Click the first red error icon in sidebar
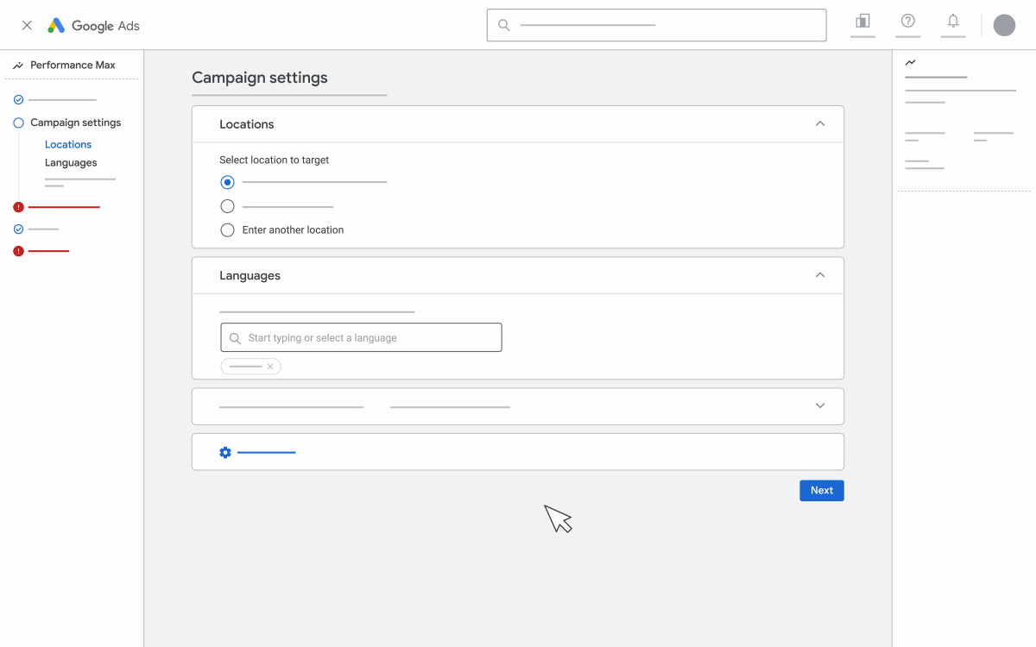 click(18, 207)
